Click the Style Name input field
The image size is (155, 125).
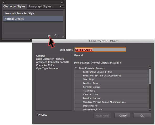coord(100,50)
